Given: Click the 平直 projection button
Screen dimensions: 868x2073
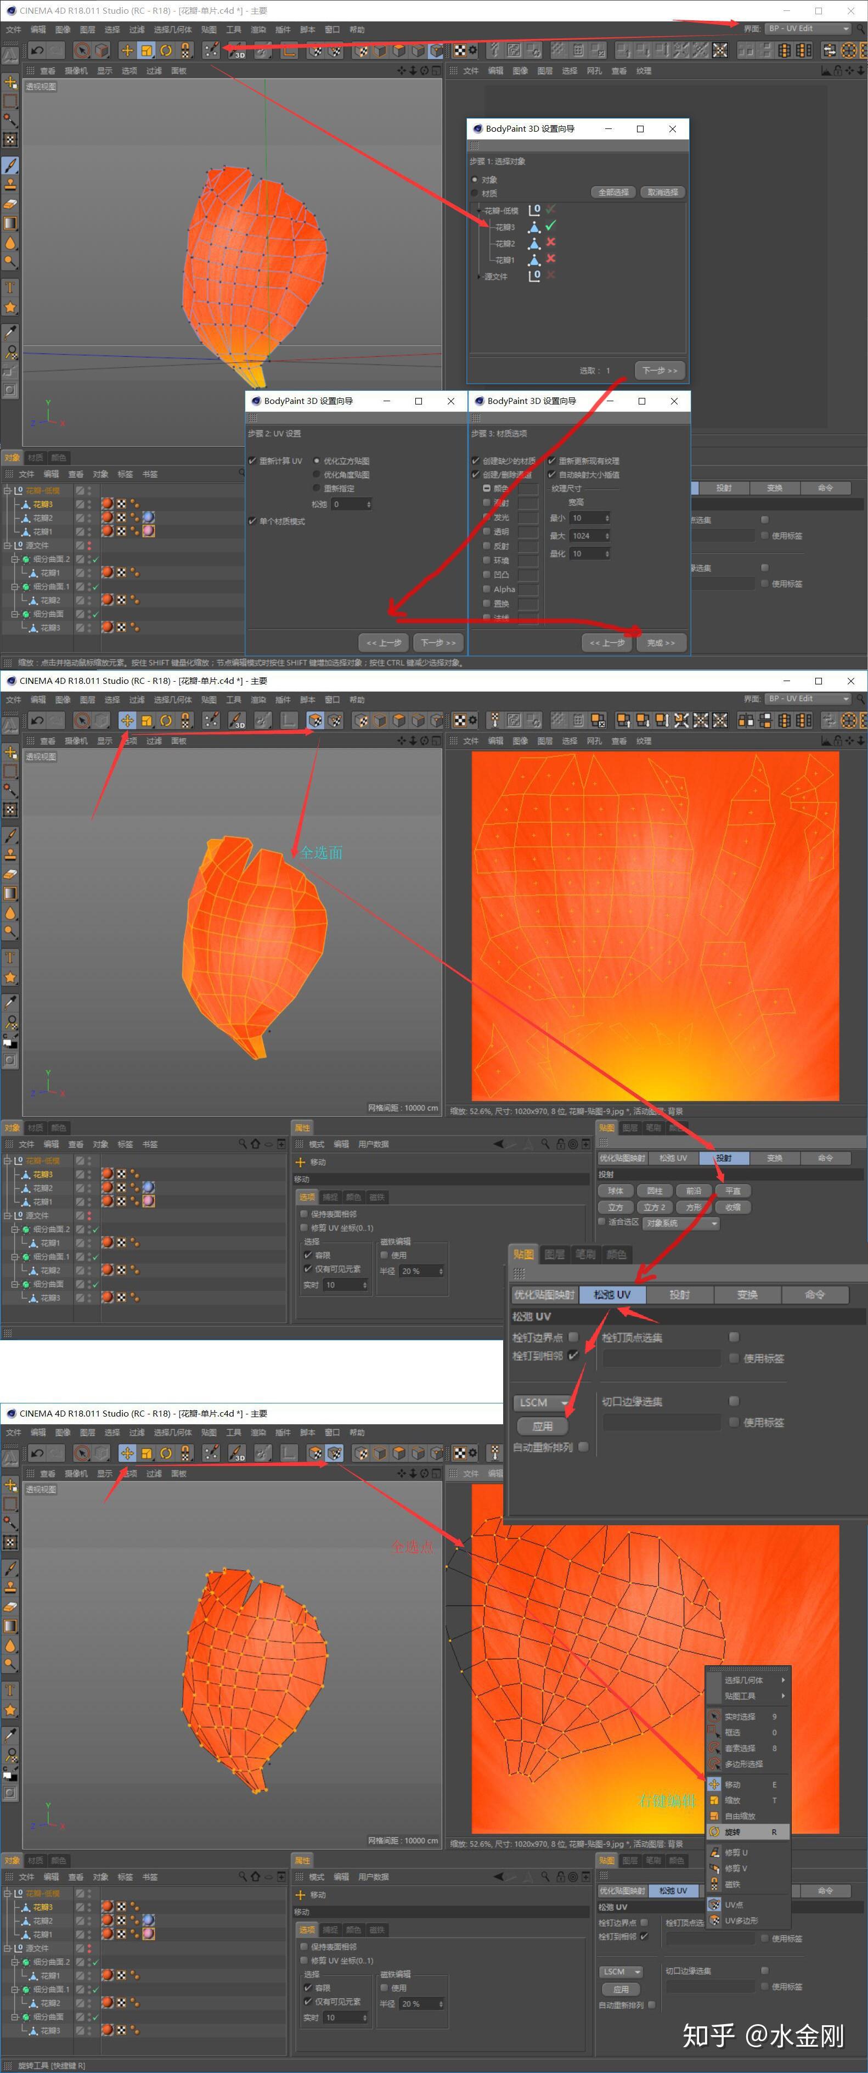Looking at the screenshot, I should (733, 1191).
